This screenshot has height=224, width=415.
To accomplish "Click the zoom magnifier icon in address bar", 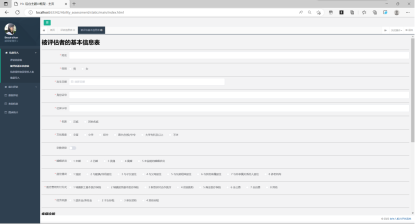I will pos(309,12).
